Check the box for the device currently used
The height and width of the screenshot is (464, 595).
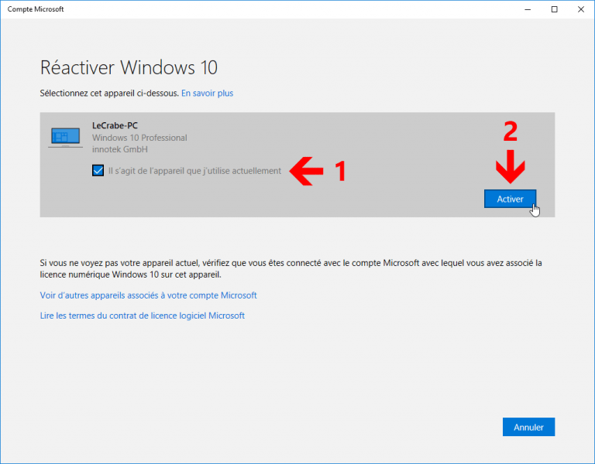tap(98, 171)
